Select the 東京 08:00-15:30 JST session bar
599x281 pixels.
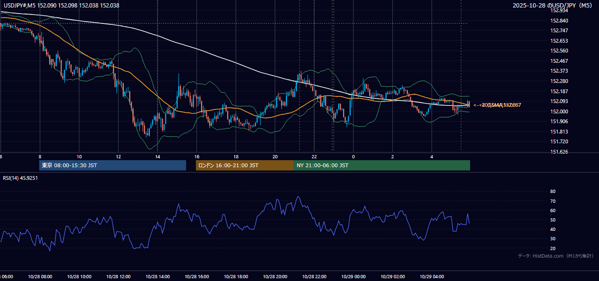click(x=112, y=165)
